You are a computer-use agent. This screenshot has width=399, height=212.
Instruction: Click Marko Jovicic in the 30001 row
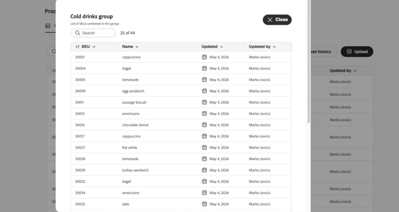(260, 57)
